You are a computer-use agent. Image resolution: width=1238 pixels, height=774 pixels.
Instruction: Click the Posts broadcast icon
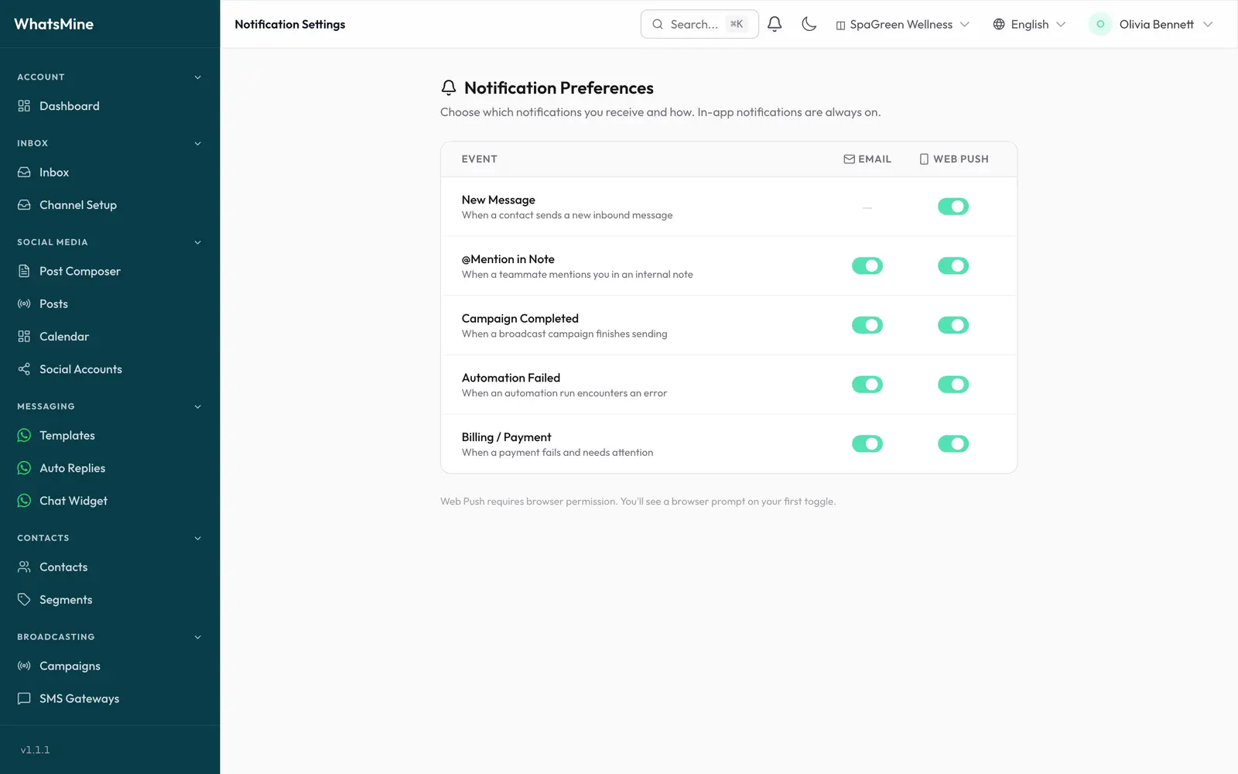pyautogui.click(x=24, y=304)
